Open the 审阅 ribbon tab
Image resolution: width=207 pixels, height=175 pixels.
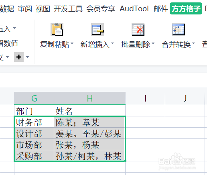(x=25, y=9)
